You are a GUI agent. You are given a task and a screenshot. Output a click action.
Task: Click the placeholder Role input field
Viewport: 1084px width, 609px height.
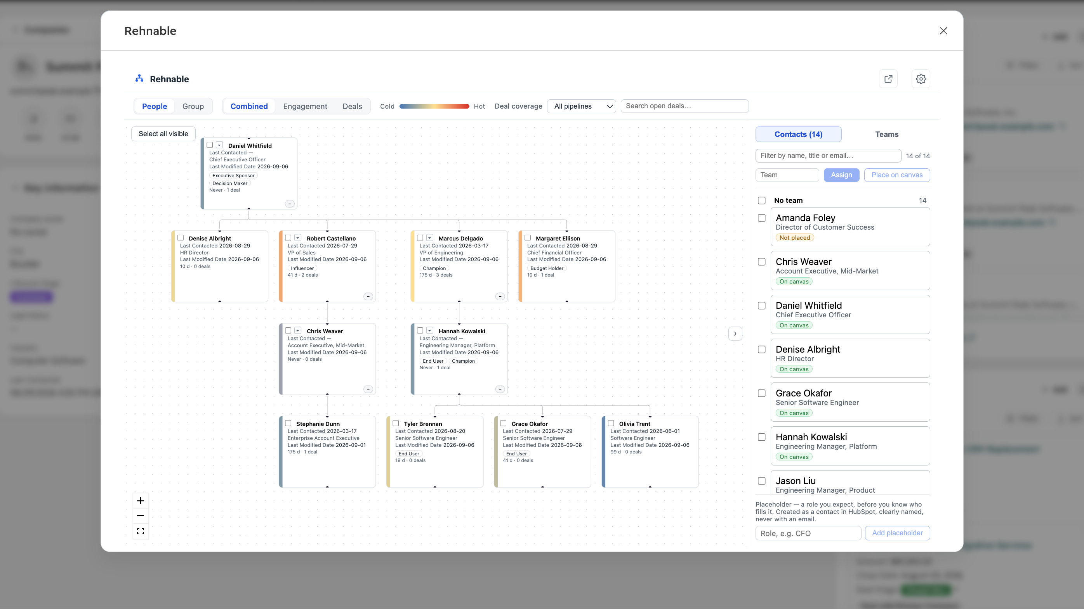coord(808,533)
